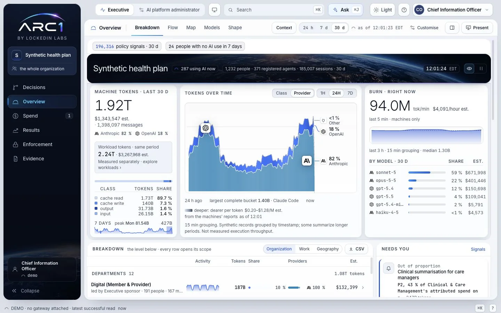The image size is (501, 313).
Task: Select the AI platform administrator role
Action: (169, 10)
